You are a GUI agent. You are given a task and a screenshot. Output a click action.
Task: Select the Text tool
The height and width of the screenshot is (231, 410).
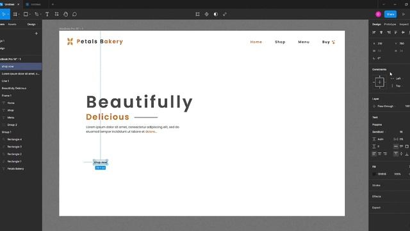(47, 14)
